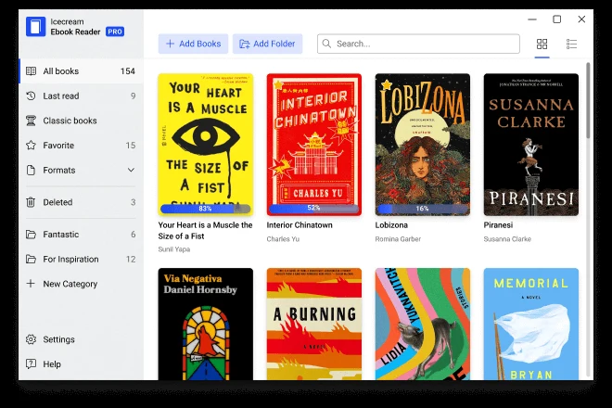
Task: Switch to grid view
Action: click(x=542, y=44)
